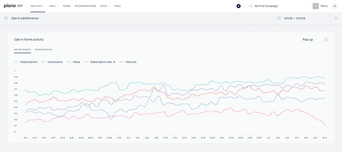Open the JR user avatar

335,6
